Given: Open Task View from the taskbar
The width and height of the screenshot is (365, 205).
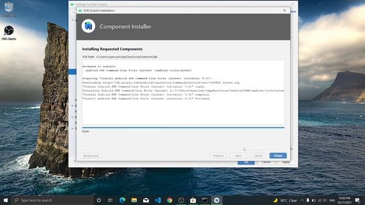Looking at the screenshot, I should [110, 200].
